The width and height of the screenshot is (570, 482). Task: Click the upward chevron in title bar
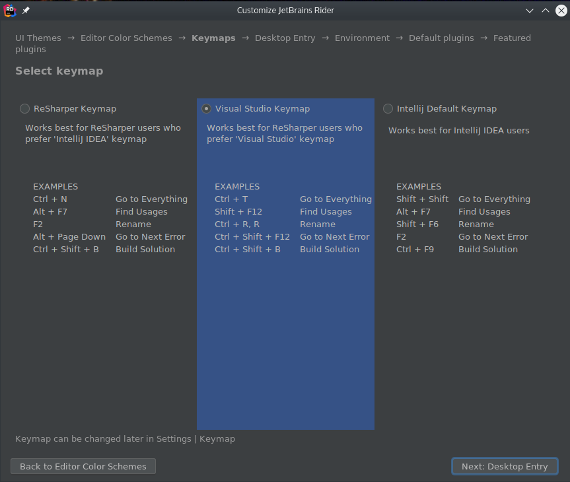click(546, 11)
